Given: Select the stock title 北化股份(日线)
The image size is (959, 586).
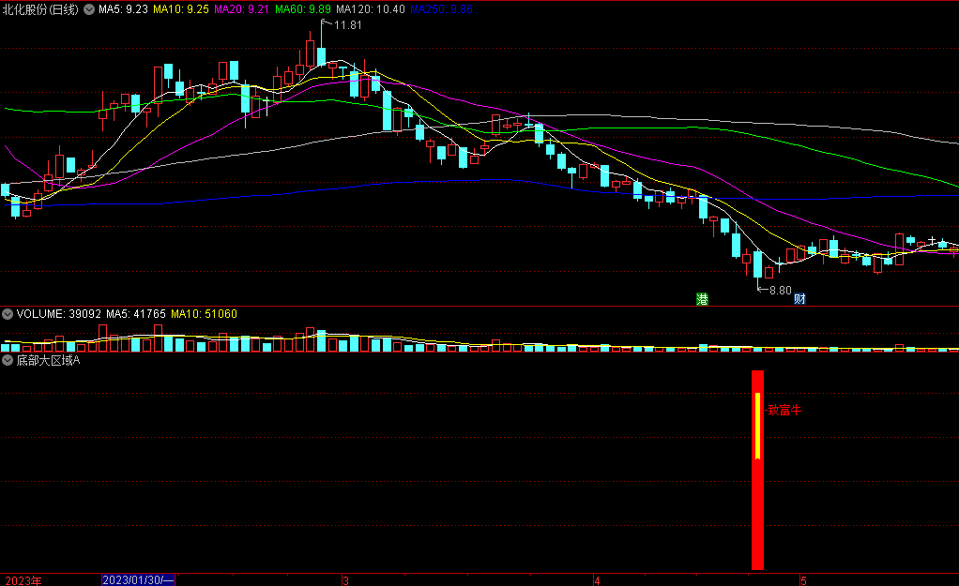Looking at the screenshot, I should [40, 9].
